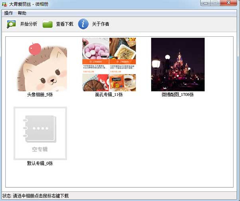Click the 微博配图_1706张 album label
Viewport: 240px width, 201px height.
[x=178, y=95]
